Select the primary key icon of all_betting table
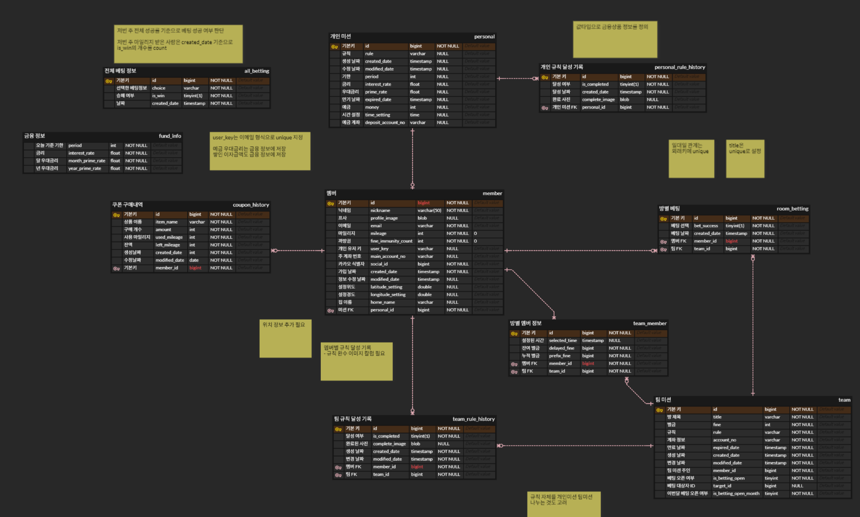The image size is (860, 517). [x=109, y=81]
